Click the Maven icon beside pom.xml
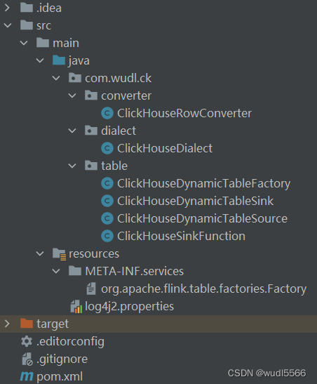This screenshot has height=384, width=317. point(27,376)
